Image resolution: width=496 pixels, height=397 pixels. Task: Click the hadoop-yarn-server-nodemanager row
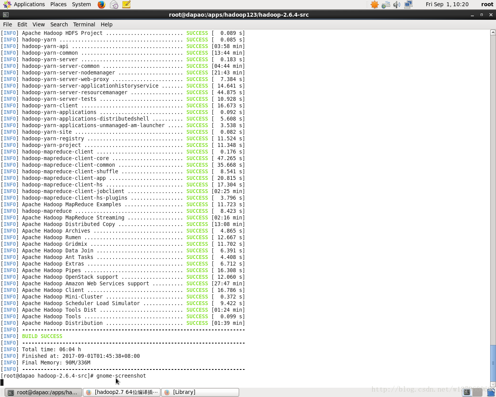click(123, 72)
